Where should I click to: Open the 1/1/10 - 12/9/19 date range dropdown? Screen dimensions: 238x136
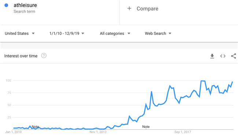[67, 34]
